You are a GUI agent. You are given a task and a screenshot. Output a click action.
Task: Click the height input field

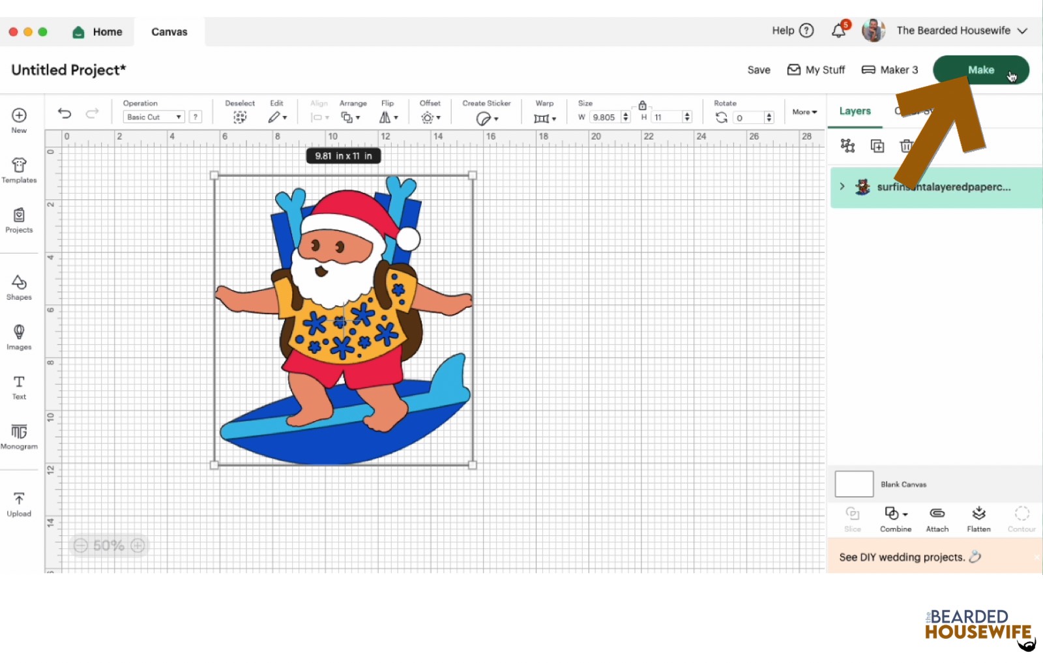tap(666, 117)
